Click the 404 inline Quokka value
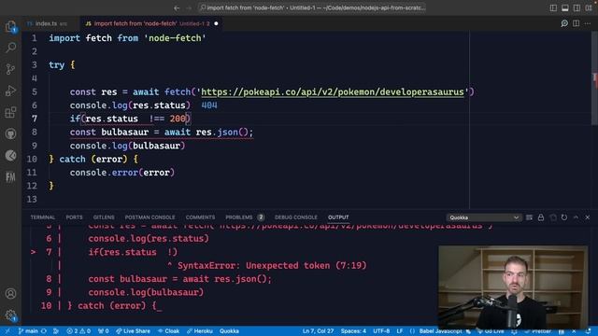The width and height of the screenshot is (598, 336). 209,105
